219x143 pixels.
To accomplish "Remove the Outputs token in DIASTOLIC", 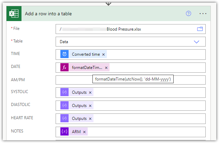I will pyautogui.click(x=90, y=106).
